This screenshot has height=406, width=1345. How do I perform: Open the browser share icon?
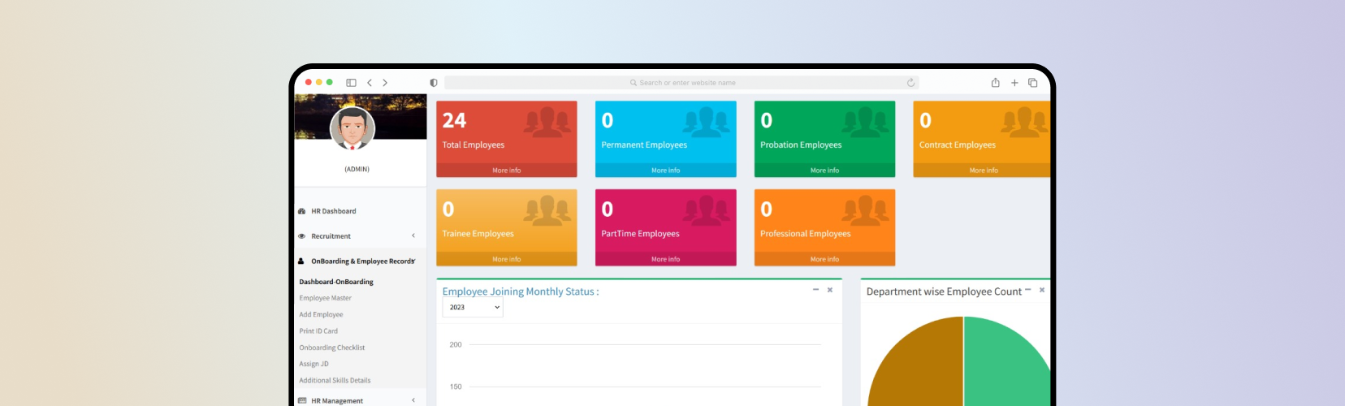click(995, 83)
